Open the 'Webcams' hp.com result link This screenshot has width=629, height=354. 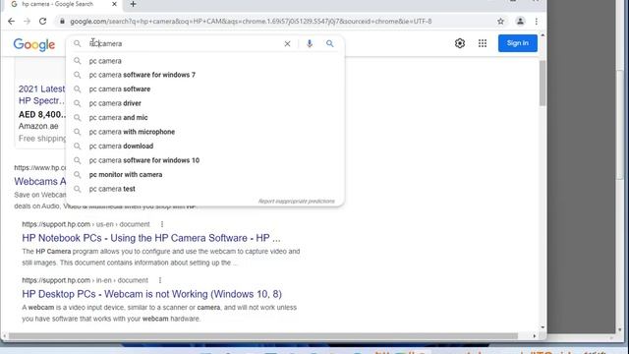40,181
